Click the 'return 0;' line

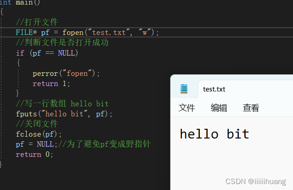34,155
